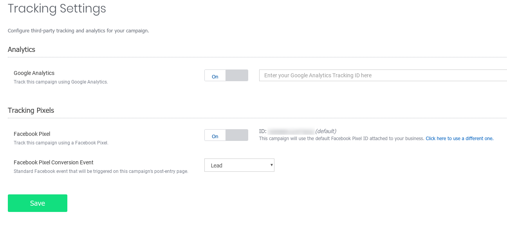Click the "On" side of the Facebook Pixel switch
The height and width of the screenshot is (226, 507).
coord(215,135)
